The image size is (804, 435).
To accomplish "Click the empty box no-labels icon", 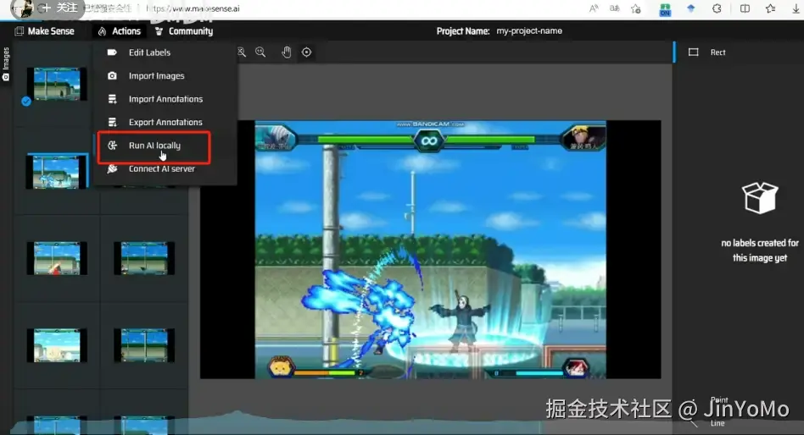I will point(760,197).
